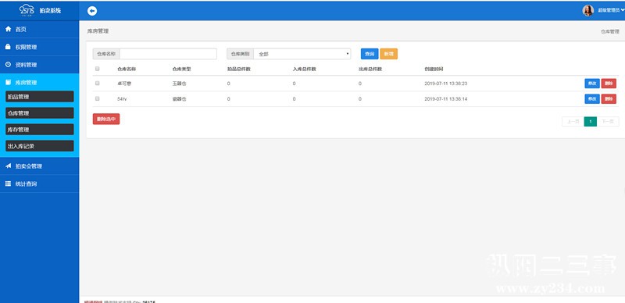
Task: Expand the 超级管理员 user menu
Action: click(x=610, y=11)
